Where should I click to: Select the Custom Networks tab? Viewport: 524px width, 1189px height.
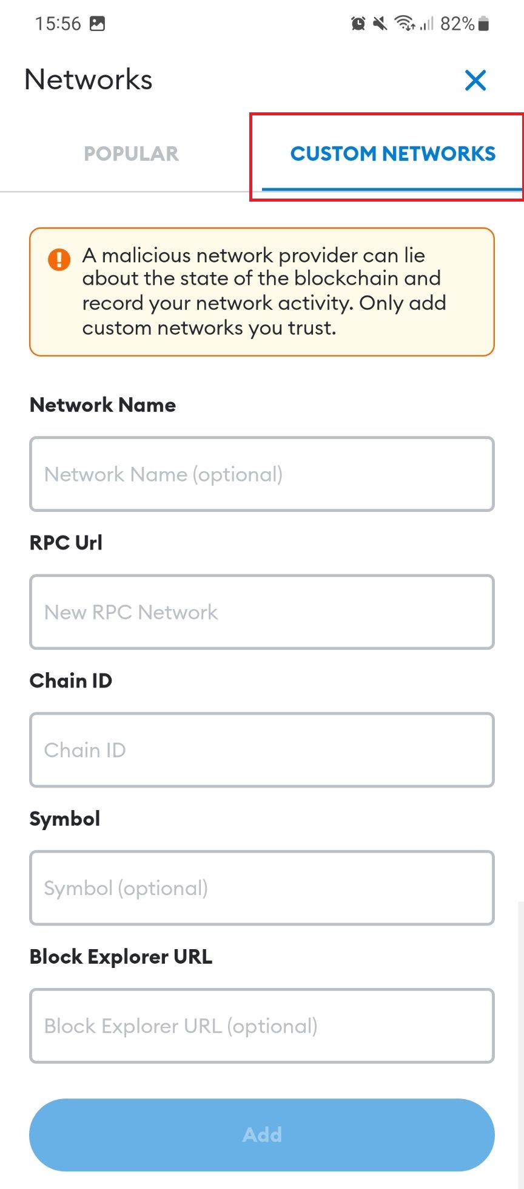(x=393, y=154)
